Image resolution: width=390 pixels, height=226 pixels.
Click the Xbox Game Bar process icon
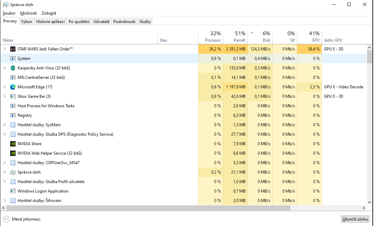(13, 96)
